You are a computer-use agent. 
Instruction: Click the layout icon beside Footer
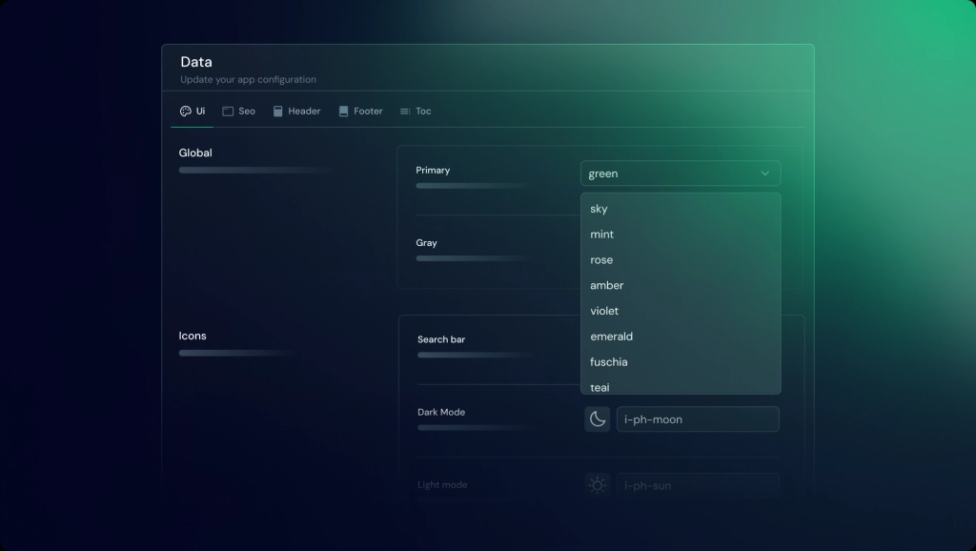343,112
